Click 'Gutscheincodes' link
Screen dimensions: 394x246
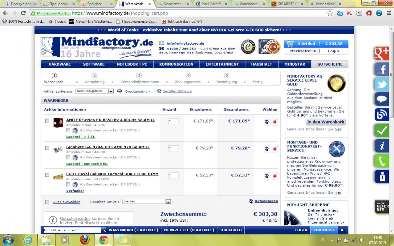click(x=75, y=218)
